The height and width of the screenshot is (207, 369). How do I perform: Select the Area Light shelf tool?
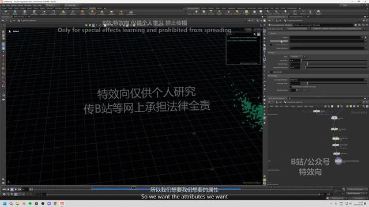211,12
